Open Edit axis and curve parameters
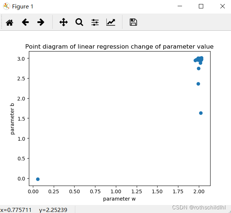The width and height of the screenshot is (231, 213). (x=111, y=22)
